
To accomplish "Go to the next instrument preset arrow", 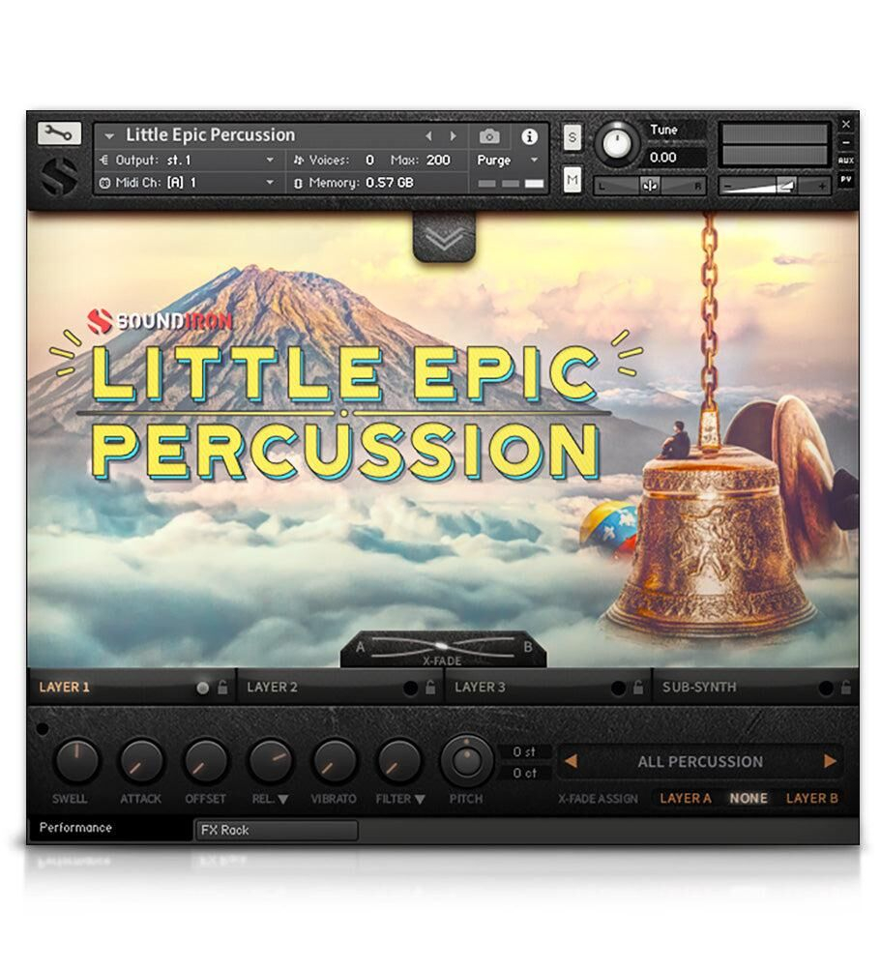I will [x=453, y=136].
